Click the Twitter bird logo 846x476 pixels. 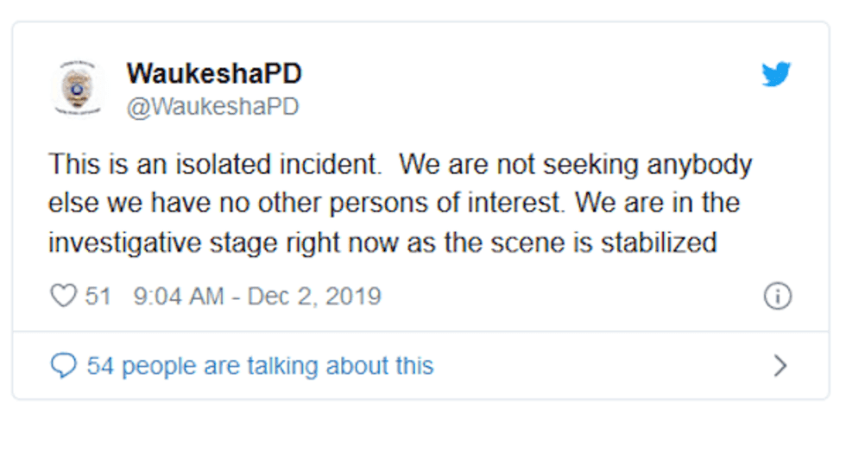(x=776, y=75)
